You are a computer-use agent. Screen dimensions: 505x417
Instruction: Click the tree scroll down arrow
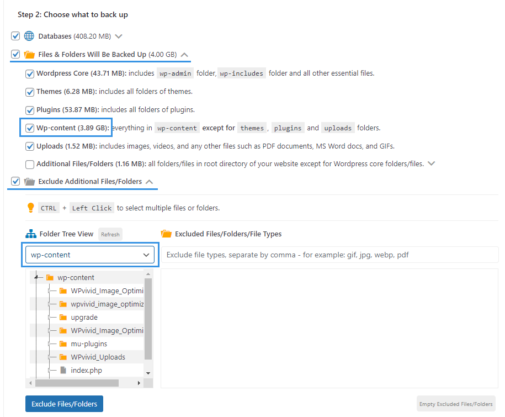click(148, 373)
